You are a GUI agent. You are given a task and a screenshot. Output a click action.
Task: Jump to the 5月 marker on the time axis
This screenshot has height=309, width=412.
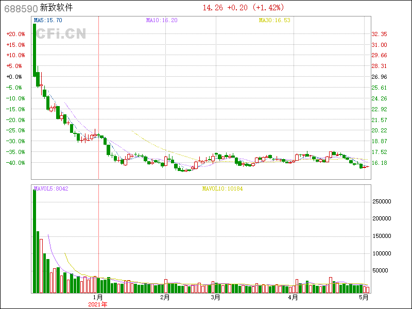(x=364, y=297)
